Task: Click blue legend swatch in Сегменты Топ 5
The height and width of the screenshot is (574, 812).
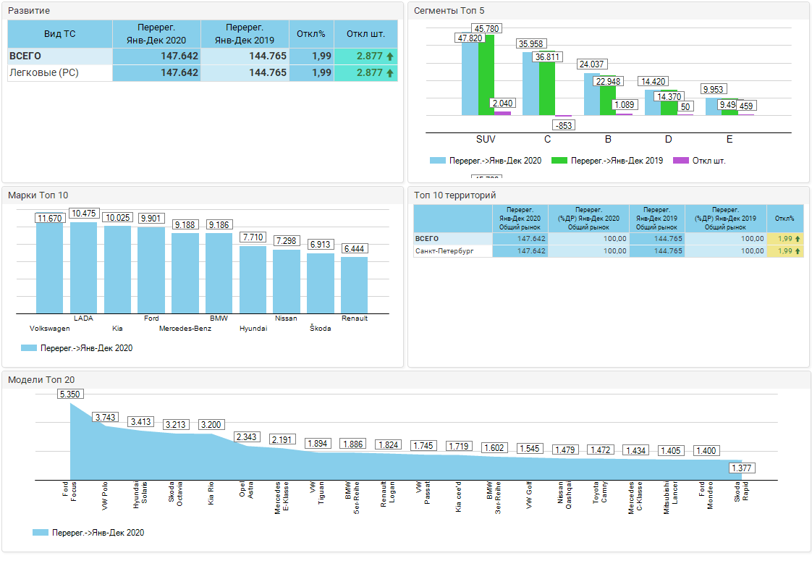Action: pyautogui.click(x=437, y=161)
